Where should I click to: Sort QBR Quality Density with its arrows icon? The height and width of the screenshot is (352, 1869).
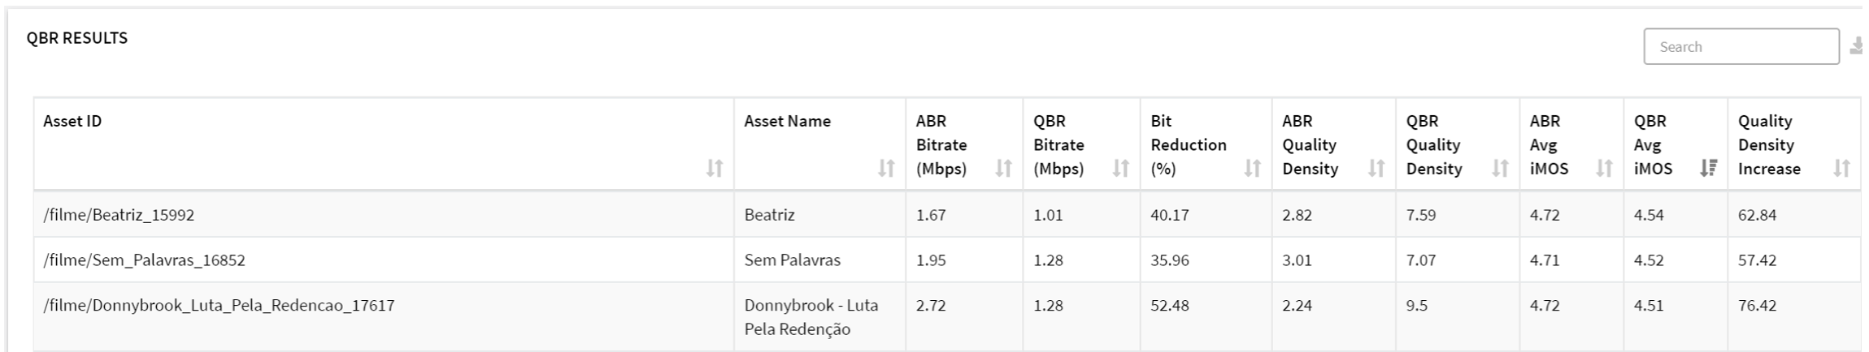1501,168
